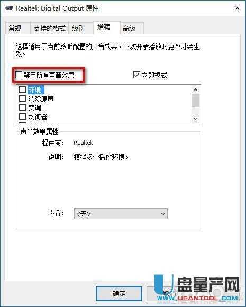The height and width of the screenshot is (307, 246).
Task: Switch to the 级别 tab
Action: 78,29
